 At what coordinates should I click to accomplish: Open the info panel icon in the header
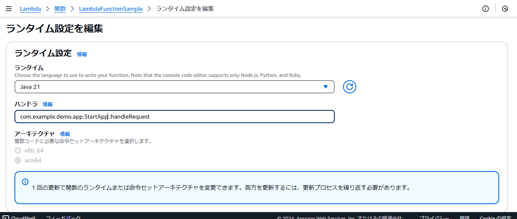pos(486,9)
